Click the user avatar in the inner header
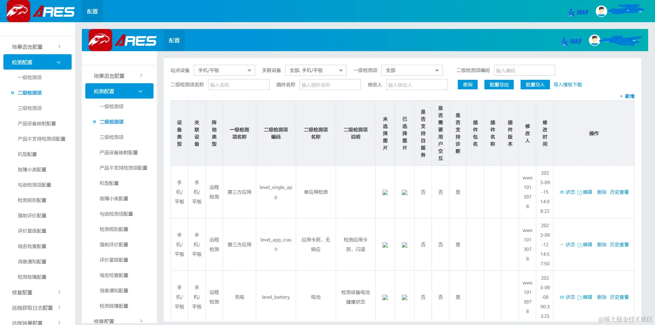The height and width of the screenshot is (325, 655). tap(595, 40)
